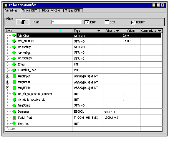Image resolution: width=169 pixels, height=141 pixels.
Task: Select the MngtWrite variable name
Action: tap(24, 88)
